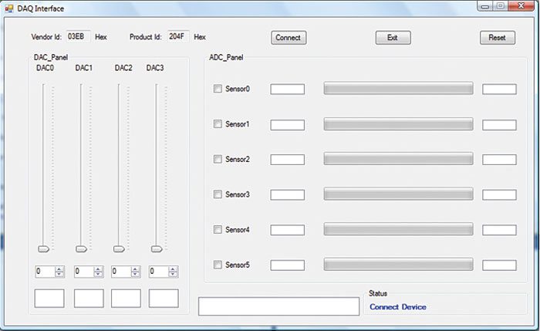Click the large text box beside Status
This screenshot has height=331, width=540.
coord(278,306)
